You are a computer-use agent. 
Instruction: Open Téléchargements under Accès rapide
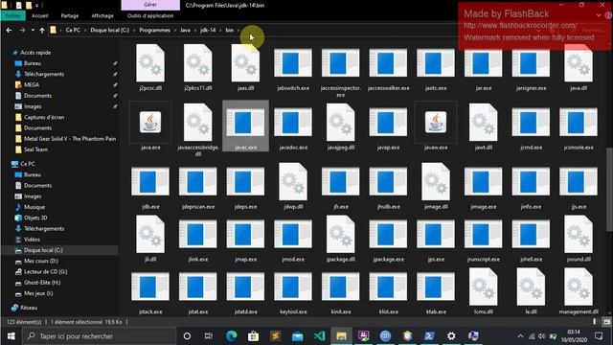[44, 74]
